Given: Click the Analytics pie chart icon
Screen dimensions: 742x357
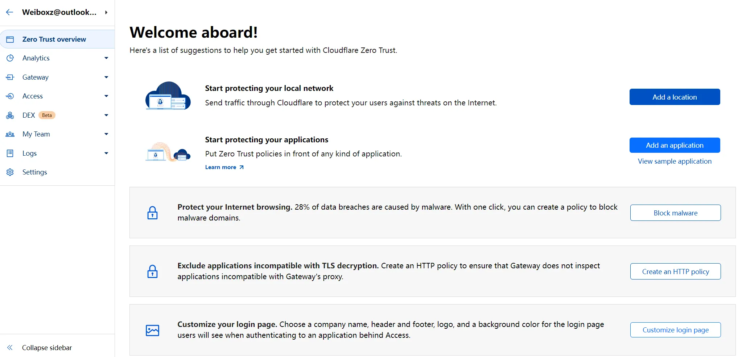Looking at the screenshot, I should (x=10, y=58).
